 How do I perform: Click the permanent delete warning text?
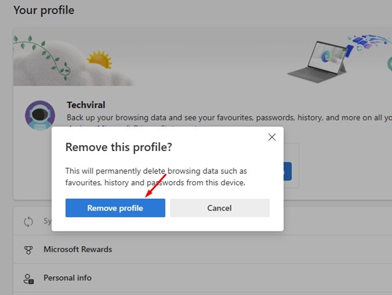pos(156,177)
